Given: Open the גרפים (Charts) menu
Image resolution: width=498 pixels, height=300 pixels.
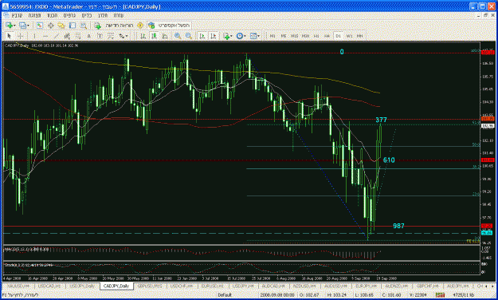Looking at the screenshot, I should pyautogui.click(x=69, y=15).
